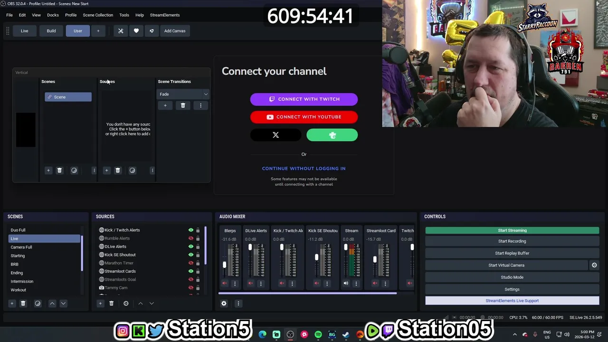The height and width of the screenshot is (342, 608).
Task: Hide the DLive Alerts source
Action: click(x=191, y=247)
